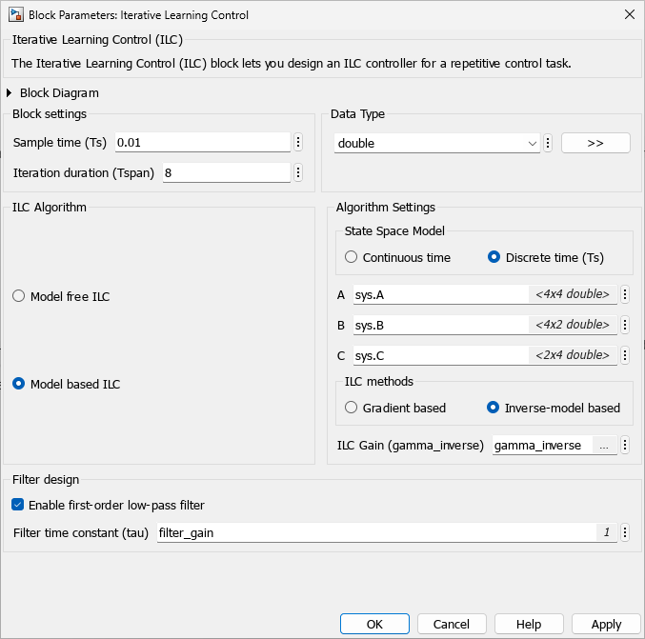Click the three-dot menu next to Sample time
This screenshot has height=639, width=645.
click(x=298, y=143)
